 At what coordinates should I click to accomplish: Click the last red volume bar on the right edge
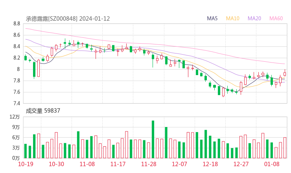click(x=285, y=148)
